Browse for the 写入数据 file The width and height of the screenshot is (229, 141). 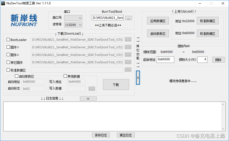pyautogui.click(x=92, y=89)
